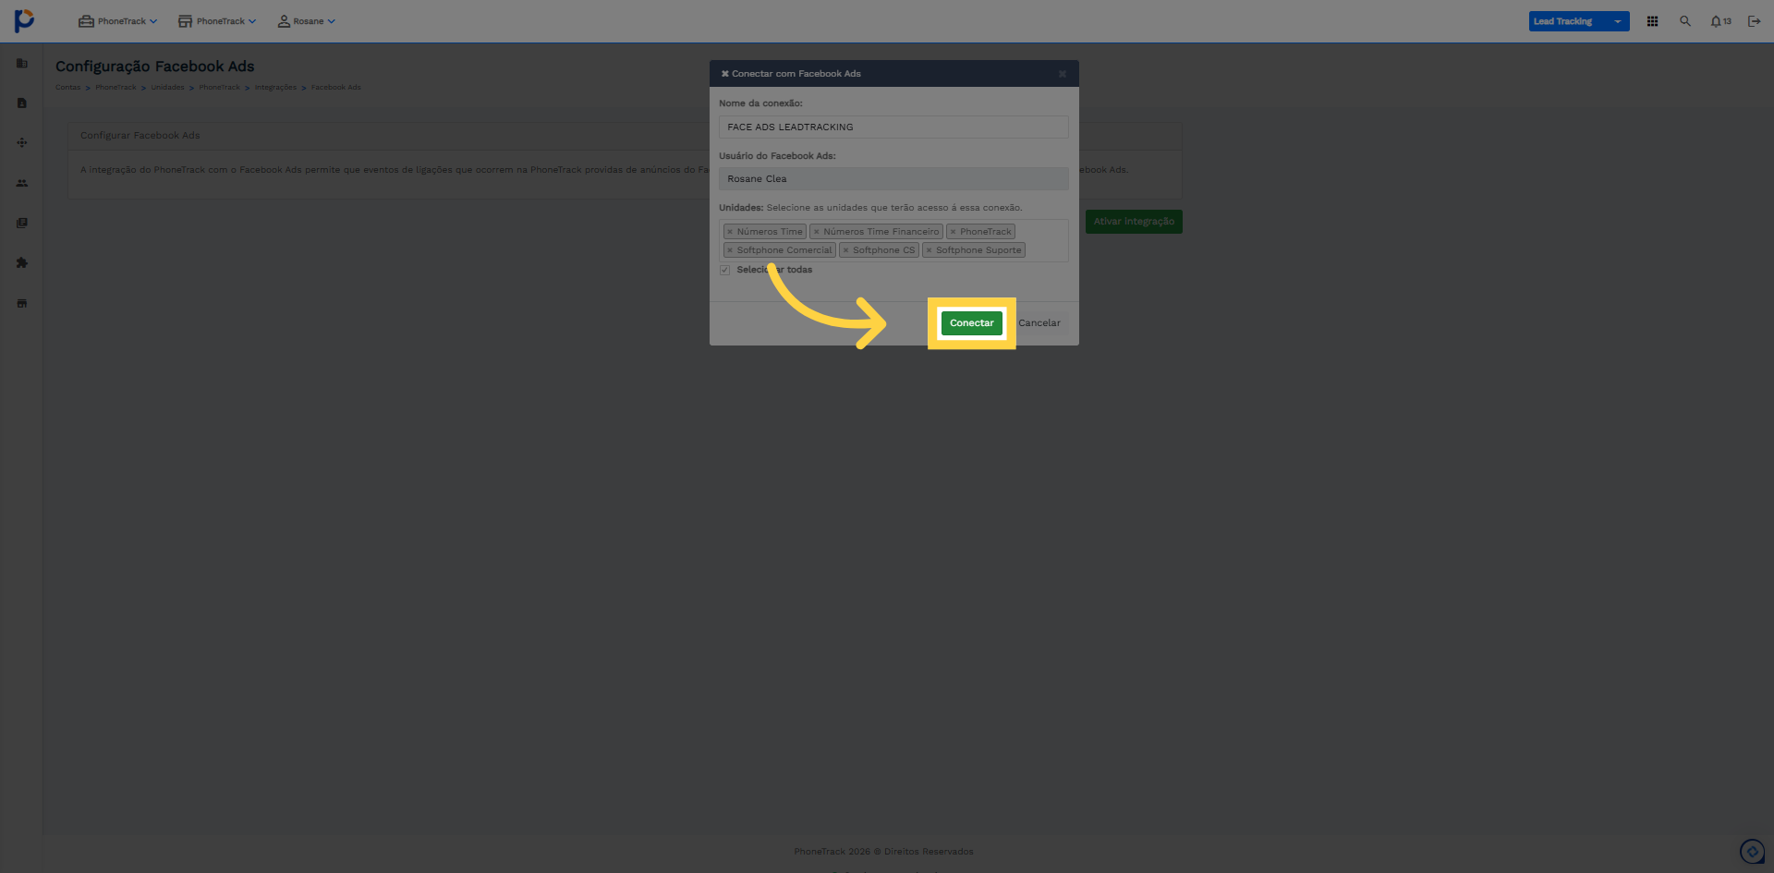Click the Facebook Ads breadcrumb item
Viewport: 1774px width, 873px height.
[x=335, y=88]
